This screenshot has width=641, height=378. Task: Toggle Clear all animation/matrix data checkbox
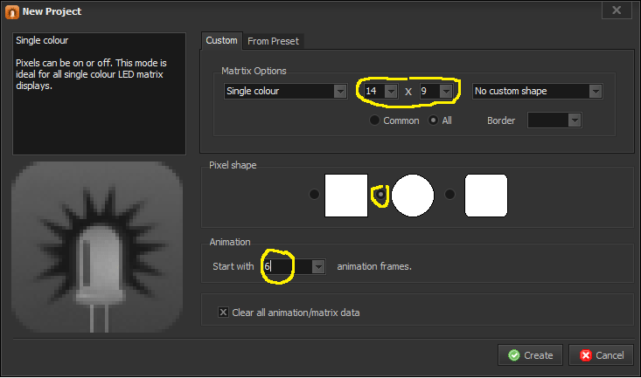(x=224, y=313)
